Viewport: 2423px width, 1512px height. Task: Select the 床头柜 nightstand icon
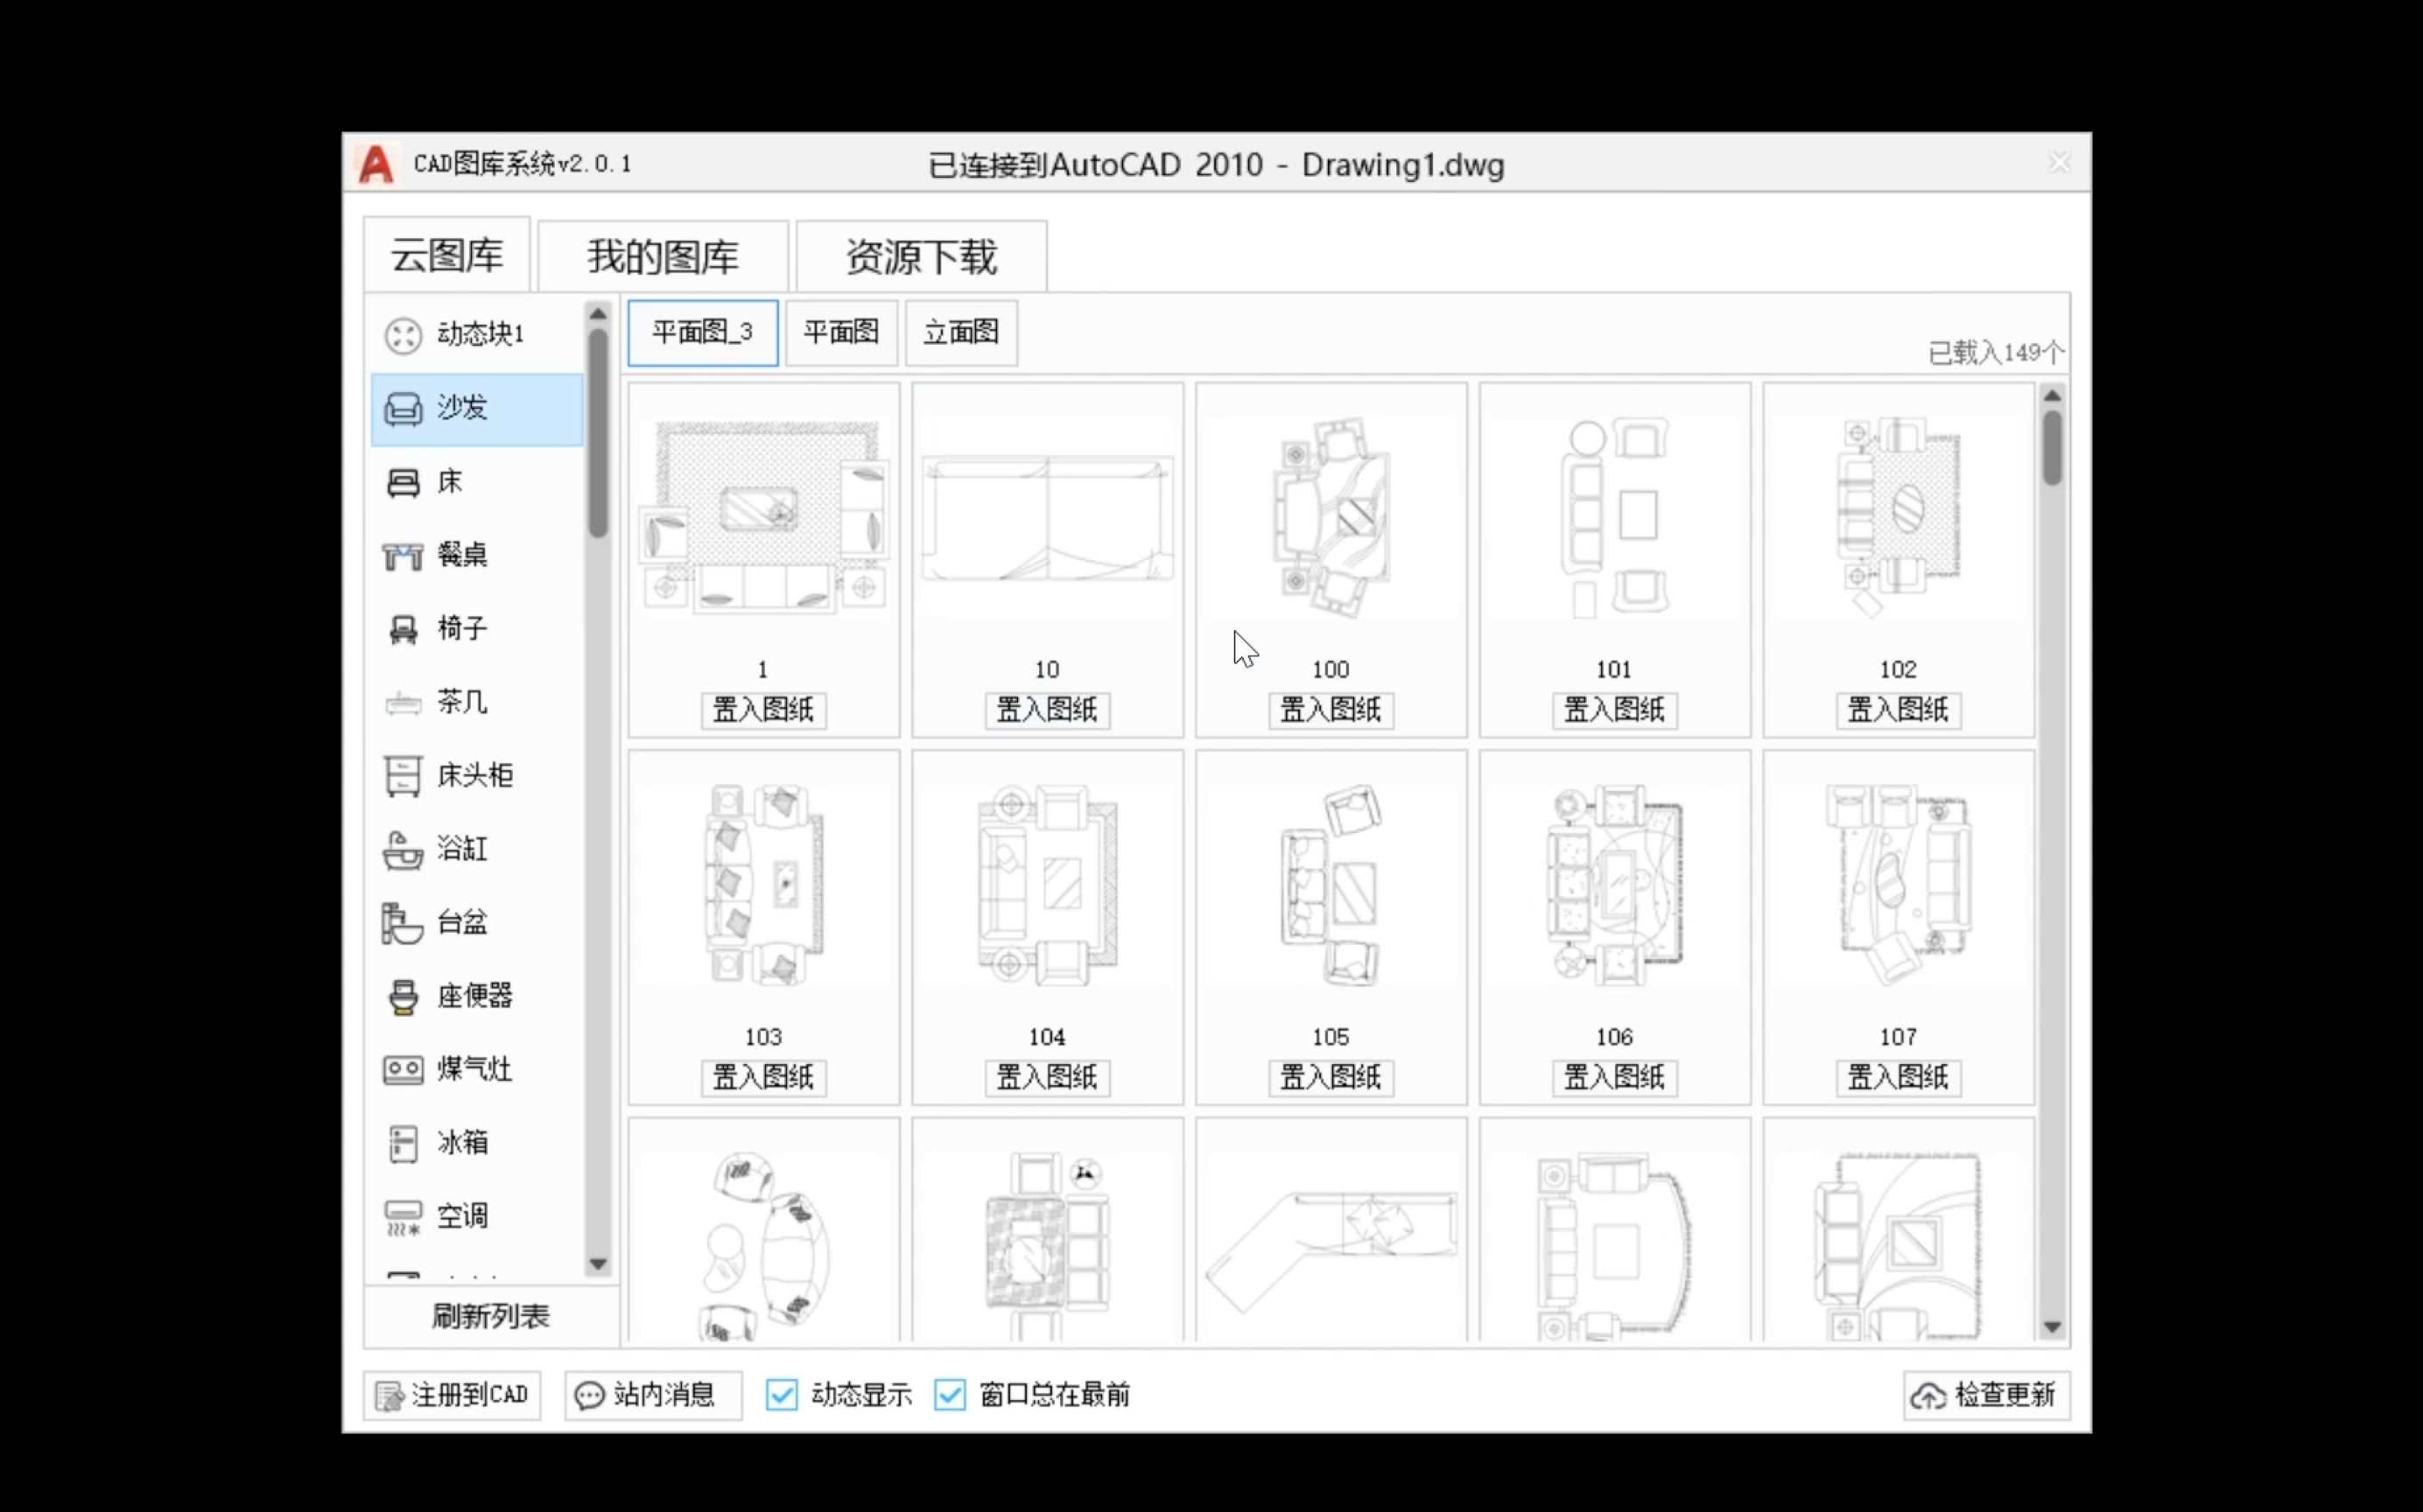click(x=404, y=776)
